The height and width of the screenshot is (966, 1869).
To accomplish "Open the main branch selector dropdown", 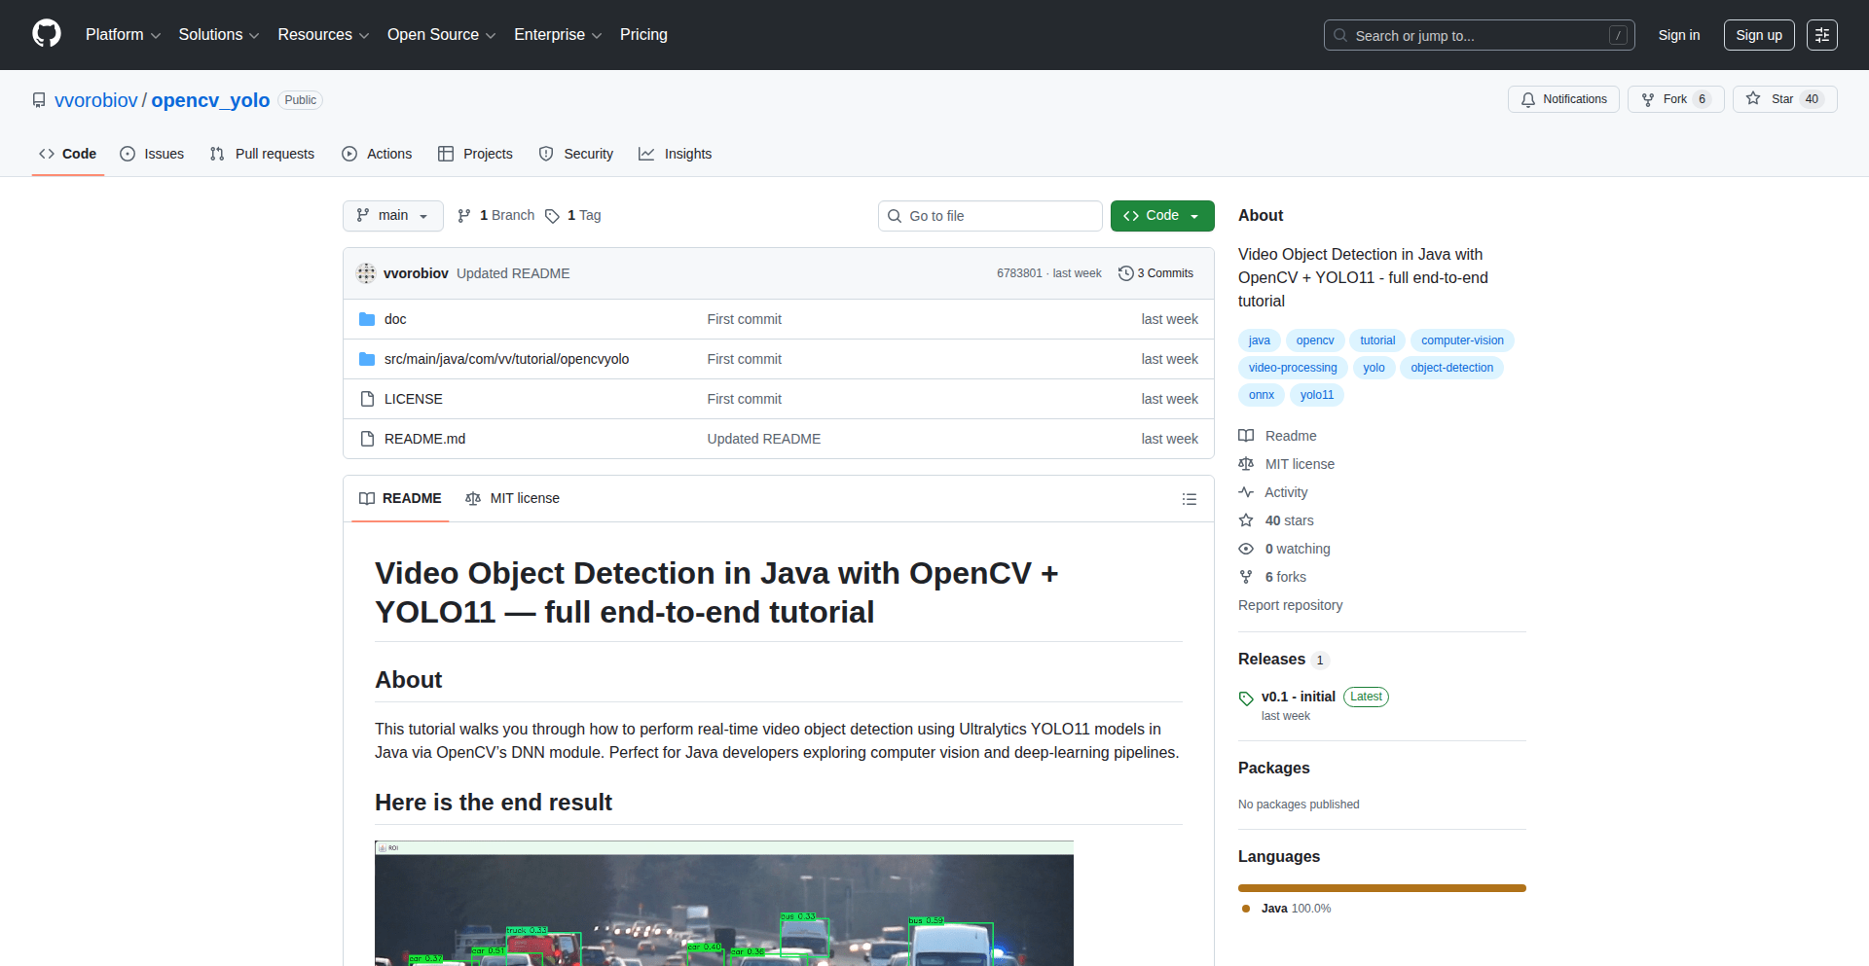I will pyautogui.click(x=393, y=216).
